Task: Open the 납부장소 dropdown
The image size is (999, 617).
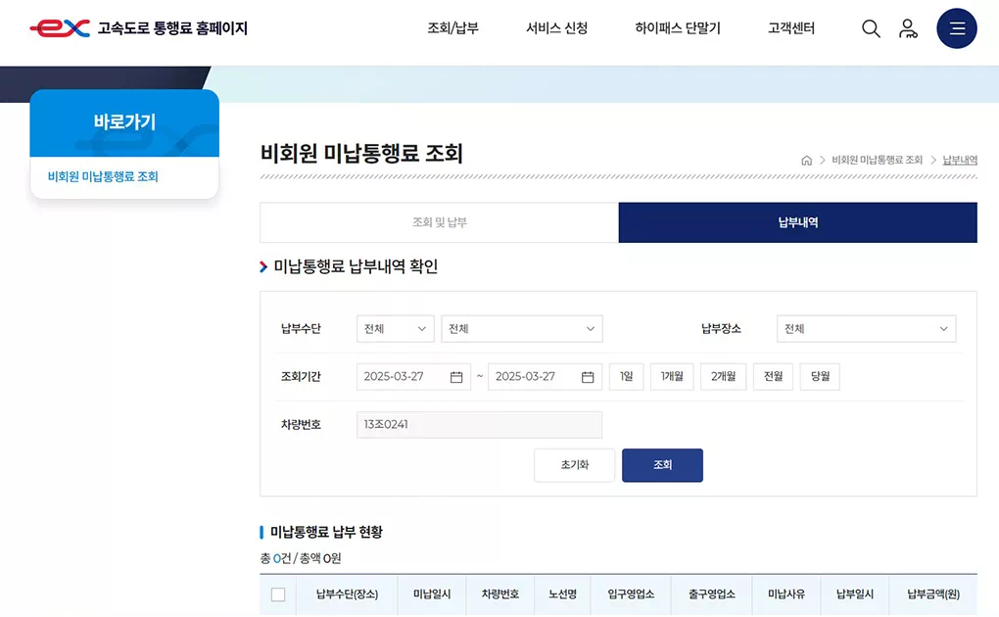Action: coord(866,329)
